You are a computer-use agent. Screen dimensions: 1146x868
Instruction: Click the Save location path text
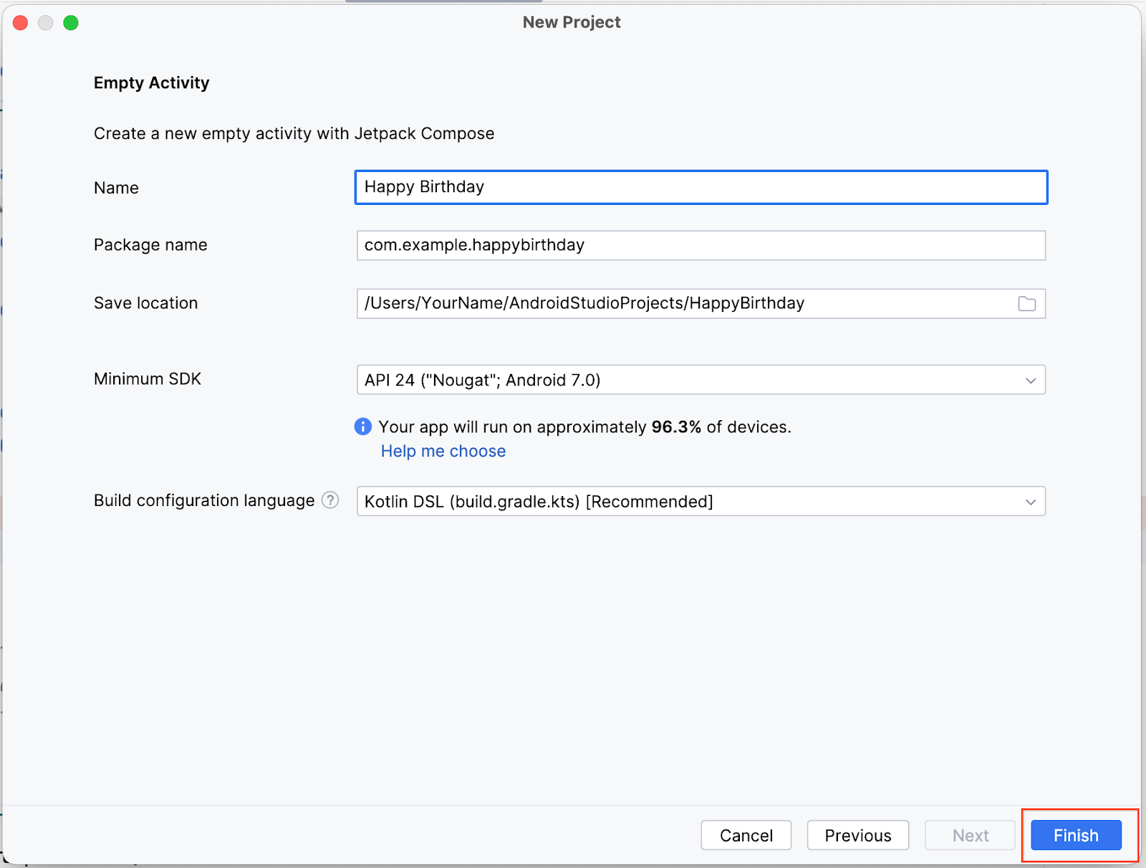coord(584,304)
